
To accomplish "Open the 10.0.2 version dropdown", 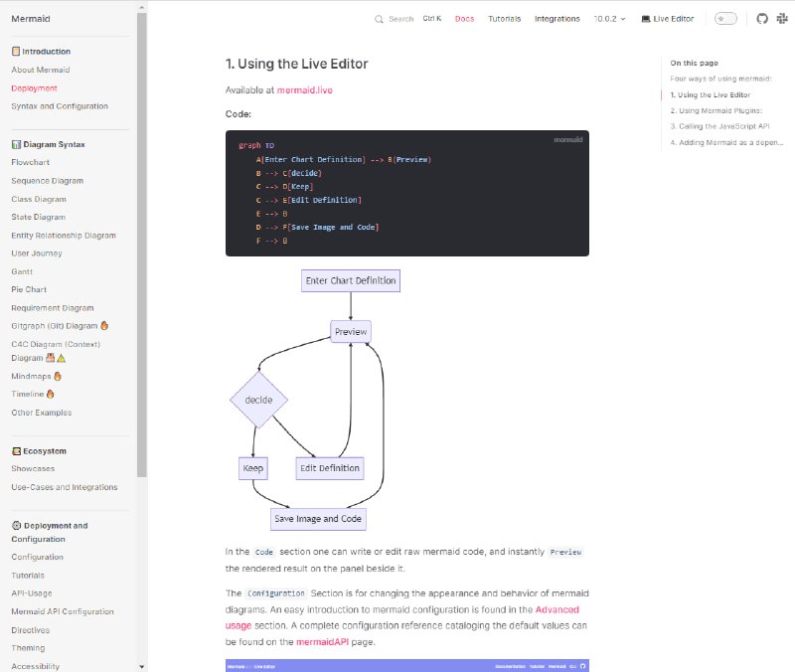I will (609, 19).
